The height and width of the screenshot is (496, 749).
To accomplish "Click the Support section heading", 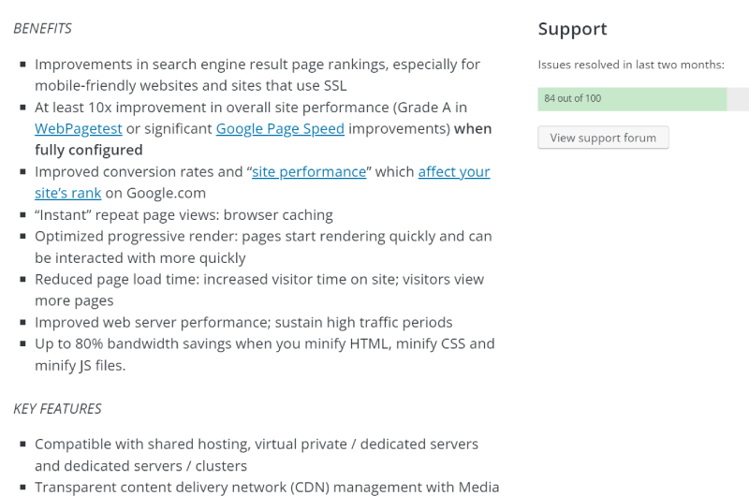I will (x=572, y=29).
